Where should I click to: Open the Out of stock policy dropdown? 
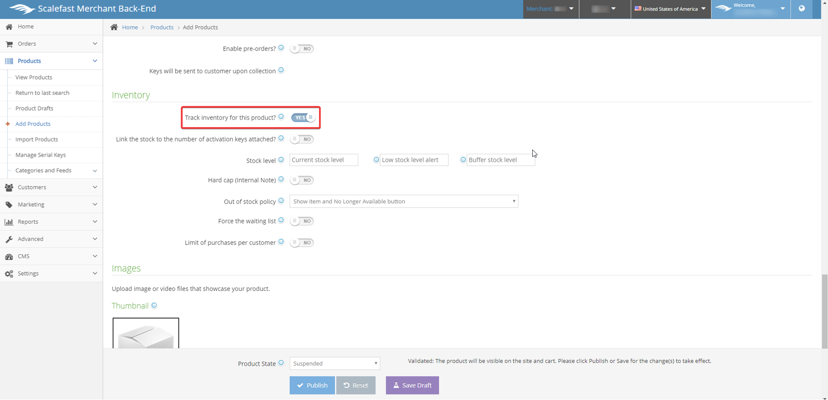point(404,201)
